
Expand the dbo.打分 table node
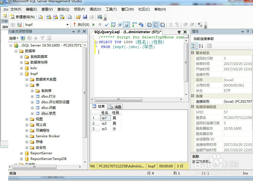pyautogui.click(x=32, y=97)
